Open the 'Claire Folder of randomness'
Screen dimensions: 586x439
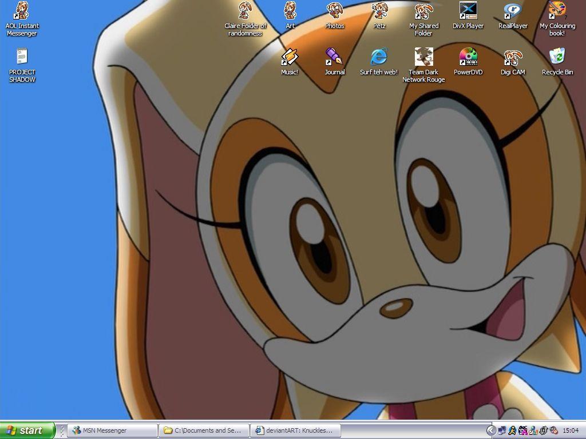click(x=246, y=10)
